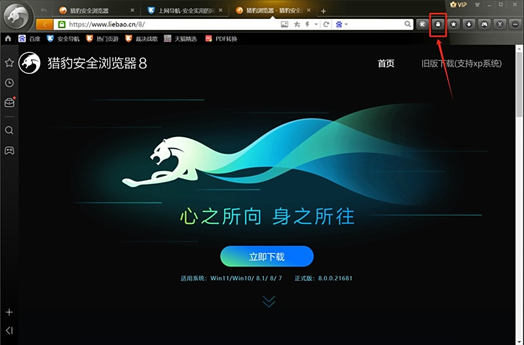Image resolution: width=524 pixels, height=345 pixels.
Task: Expand the speed mode dropdown arrow
Action: 316,24
